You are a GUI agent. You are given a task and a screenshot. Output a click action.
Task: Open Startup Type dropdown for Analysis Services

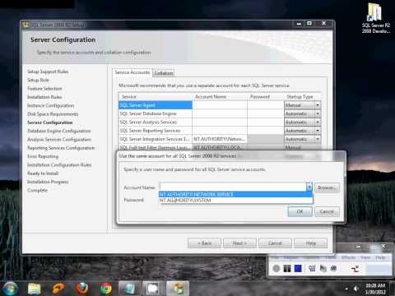(318, 122)
